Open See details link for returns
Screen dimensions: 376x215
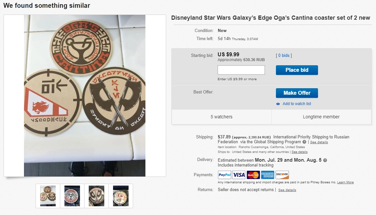click(287, 190)
